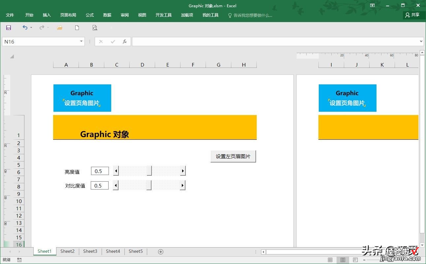
Task: Expand the formula bar
Action: point(421,42)
